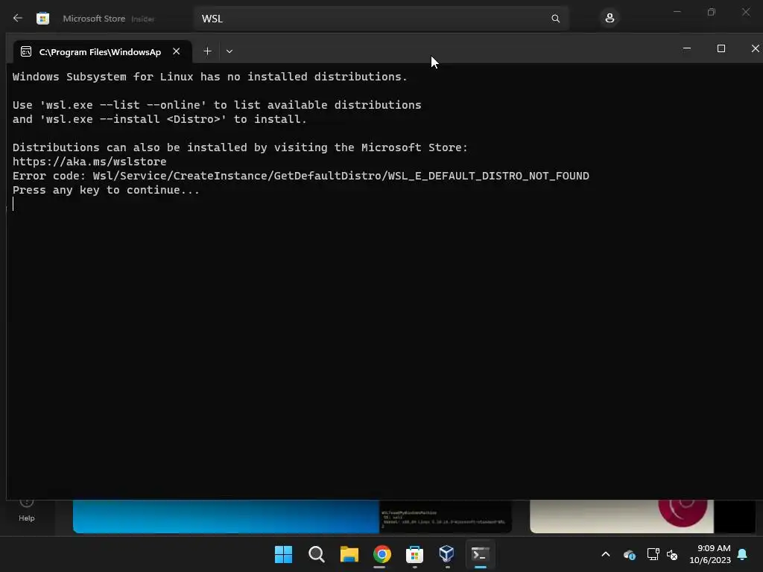Open File Explorer from the taskbar
The image size is (763, 572).
[x=349, y=554]
